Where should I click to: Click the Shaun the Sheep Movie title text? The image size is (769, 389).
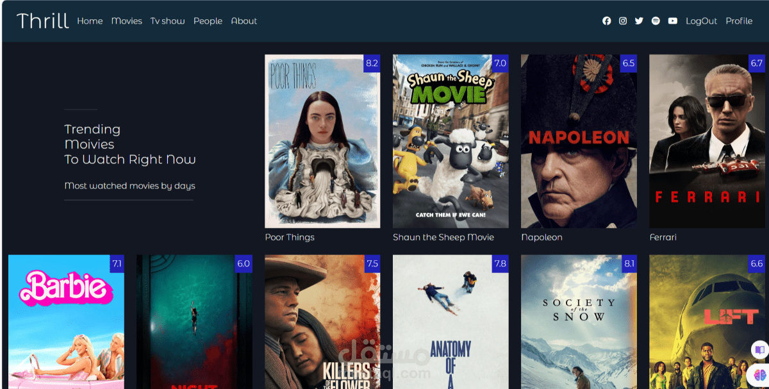click(443, 237)
